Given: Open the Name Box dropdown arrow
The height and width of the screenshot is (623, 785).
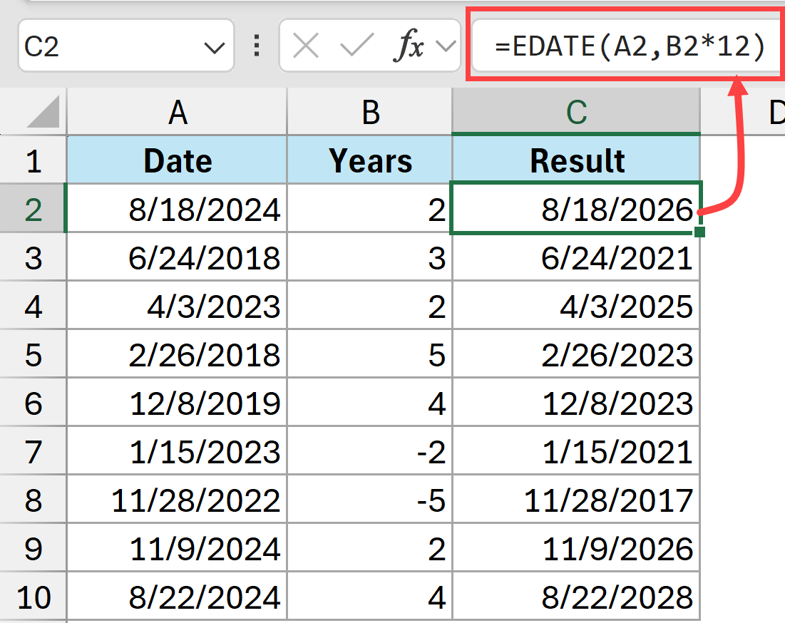Looking at the screenshot, I should [x=216, y=46].
